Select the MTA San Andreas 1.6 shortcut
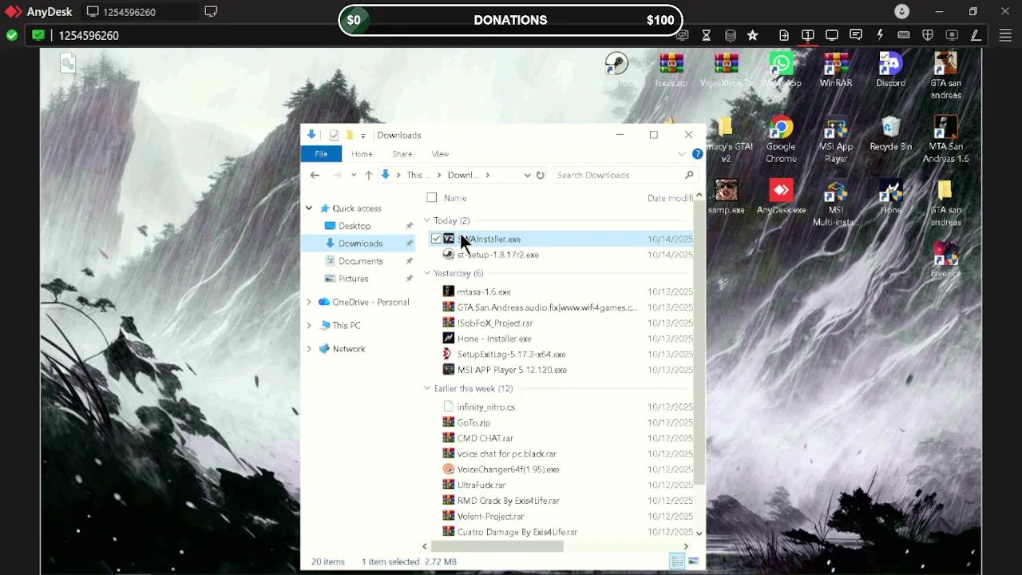This screenshot has width=1022, height=575. tap(945, 140)
